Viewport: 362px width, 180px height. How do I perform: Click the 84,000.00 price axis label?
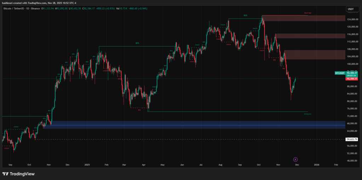coord(352,94)
